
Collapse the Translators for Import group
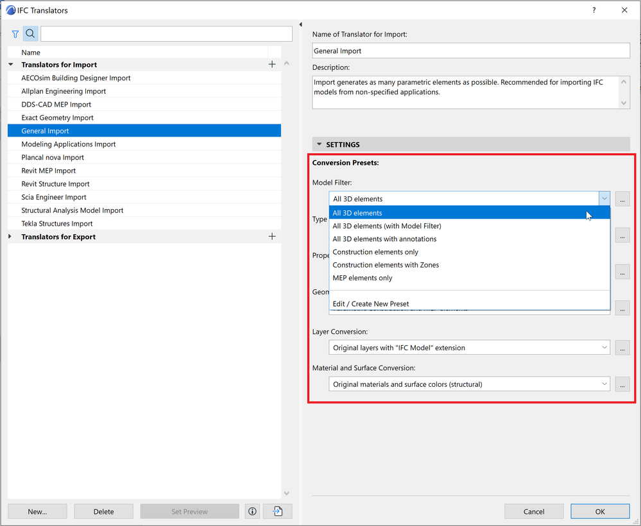pos(11,65)
